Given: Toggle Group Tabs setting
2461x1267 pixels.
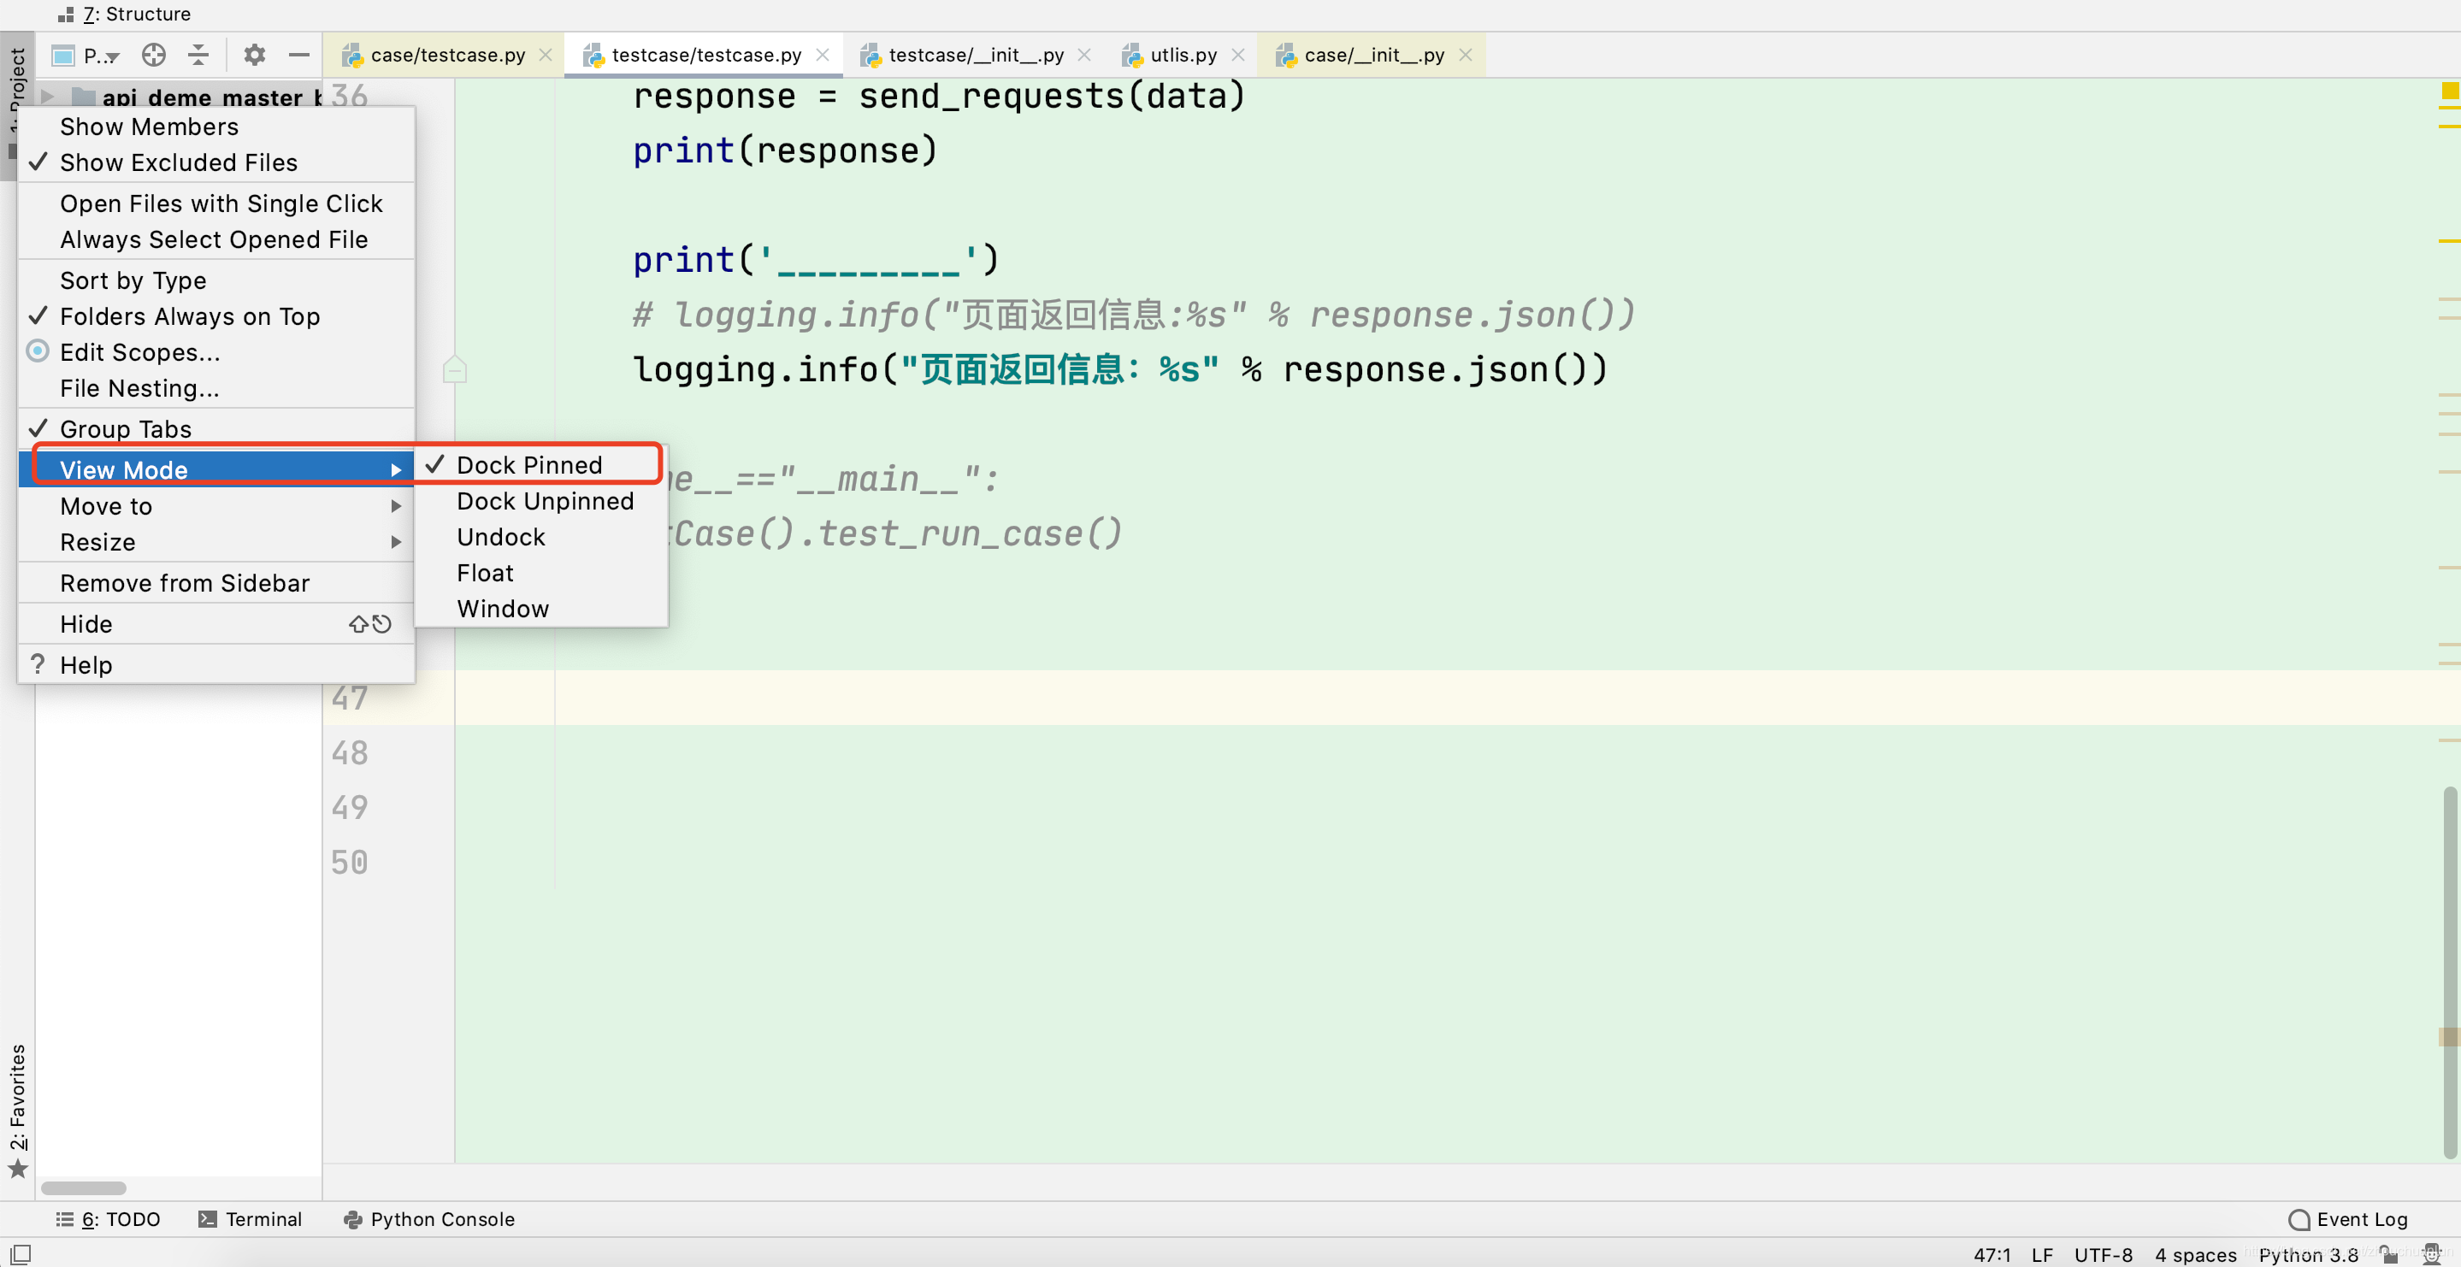Looking at the screenshot, I should click(125, 428).
